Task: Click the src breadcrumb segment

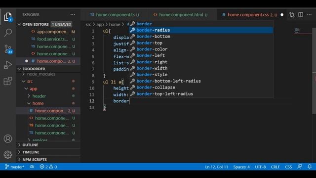Action: coord(88,24)
